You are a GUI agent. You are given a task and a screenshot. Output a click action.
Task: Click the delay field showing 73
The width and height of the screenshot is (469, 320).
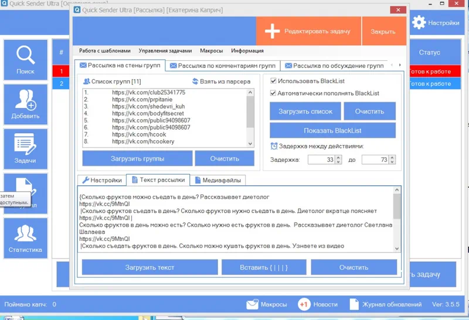point(375,159)
